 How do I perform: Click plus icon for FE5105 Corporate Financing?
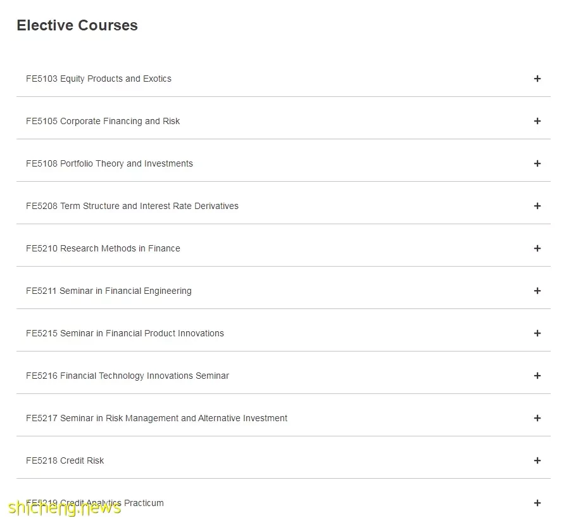pos(537,121)
